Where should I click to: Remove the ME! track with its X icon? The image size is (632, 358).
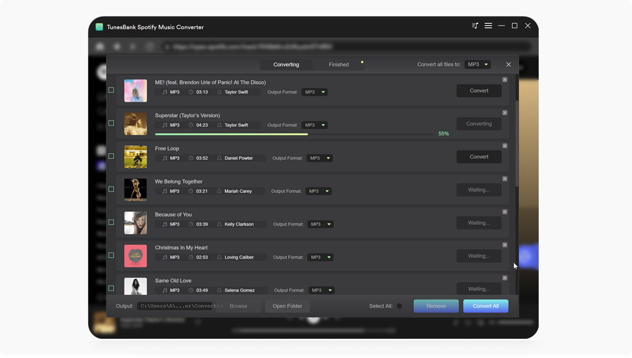(505, 80)
